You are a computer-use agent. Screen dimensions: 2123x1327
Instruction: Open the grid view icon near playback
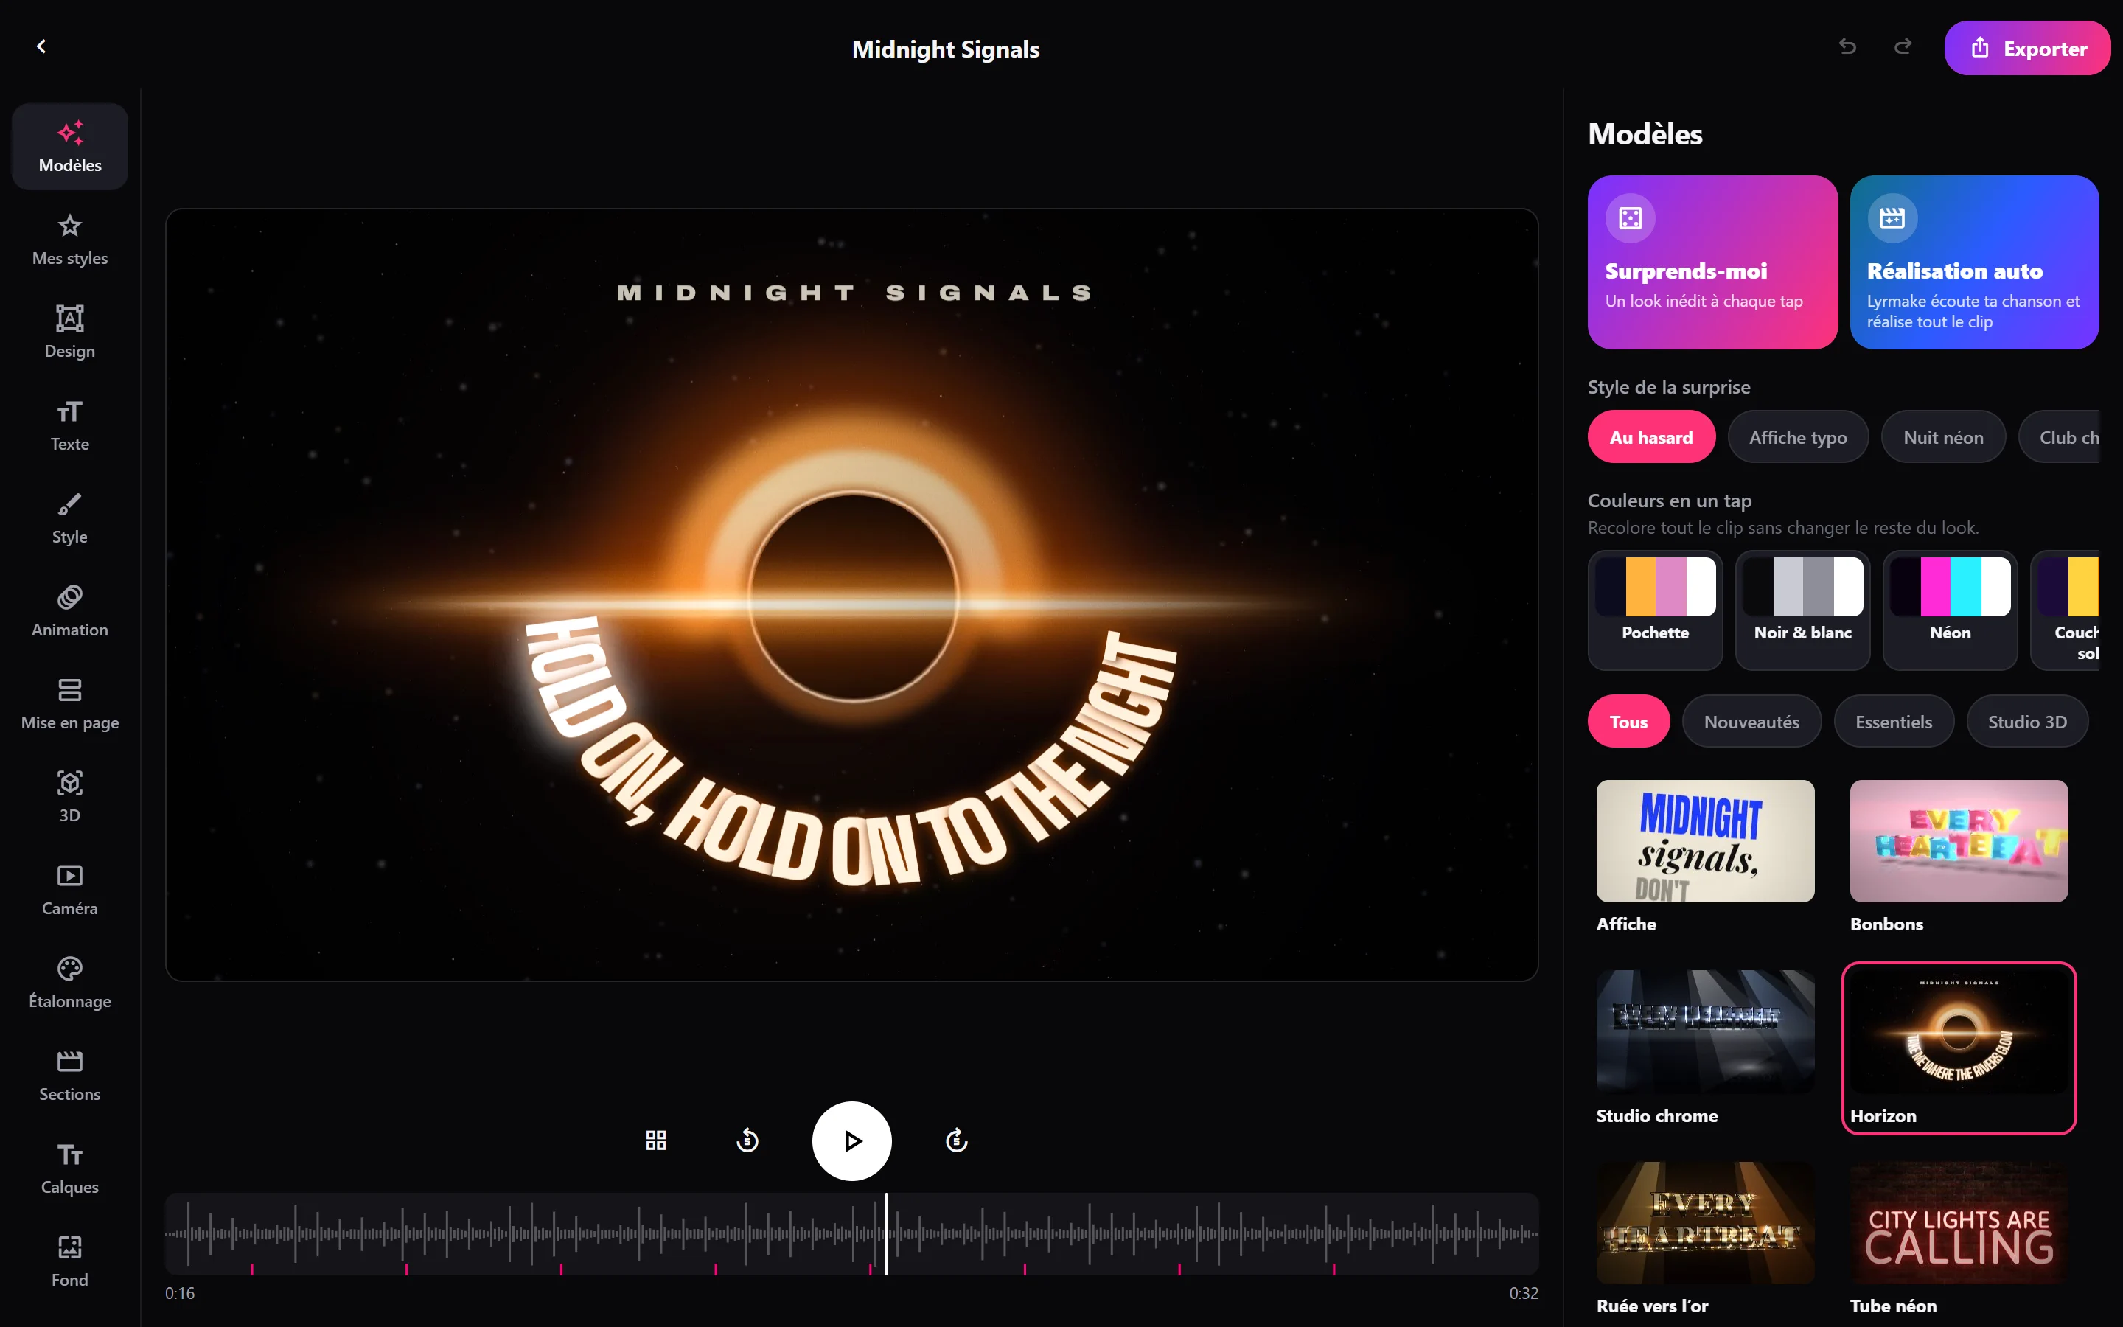click(x=655, y=1140)
